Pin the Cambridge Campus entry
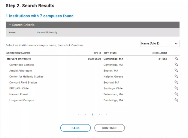Screen dimensions: 188x138 pos(176,65)
